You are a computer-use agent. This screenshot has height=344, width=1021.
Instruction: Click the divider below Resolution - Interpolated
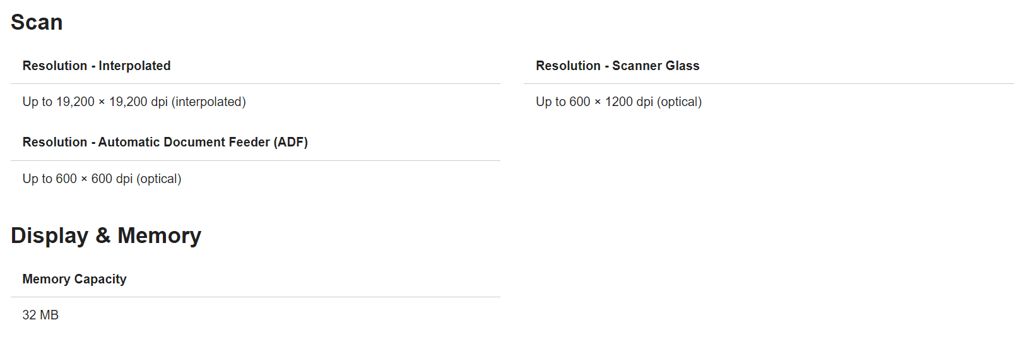pyautogui.click(x=255, y=83)
